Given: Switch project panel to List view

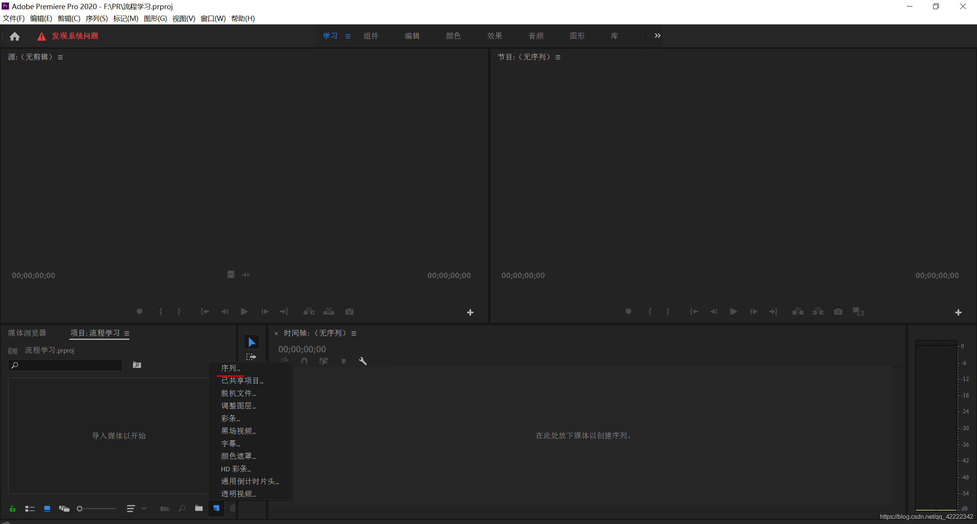Looking at the screenshot, I should coord(30,508).
